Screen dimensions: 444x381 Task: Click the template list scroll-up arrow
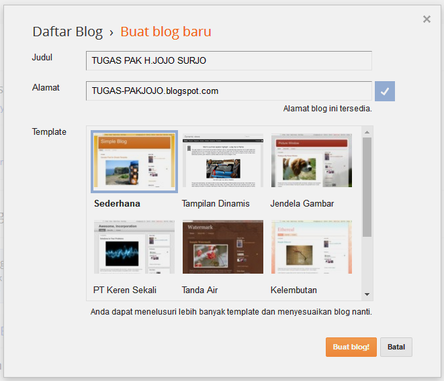(367, 132)
